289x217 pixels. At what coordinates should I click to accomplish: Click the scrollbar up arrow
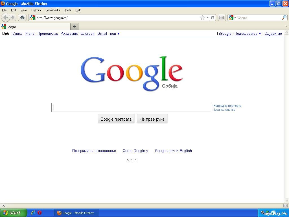287,33
